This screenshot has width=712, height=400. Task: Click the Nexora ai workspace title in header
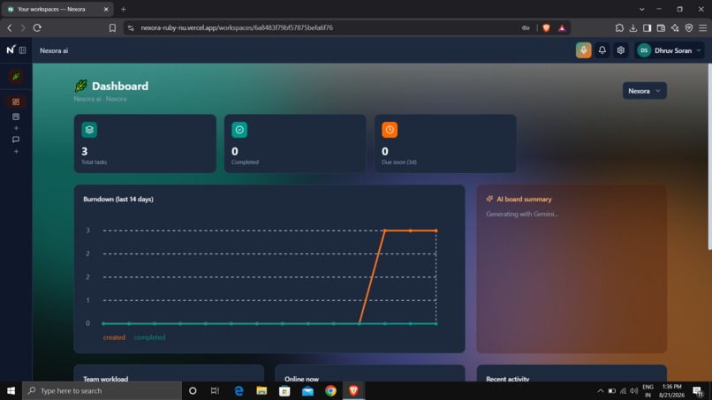(54, 50)
